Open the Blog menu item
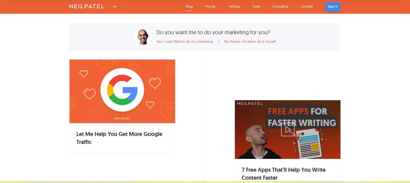This screenshot has height=183, width=410. [189, 6]
